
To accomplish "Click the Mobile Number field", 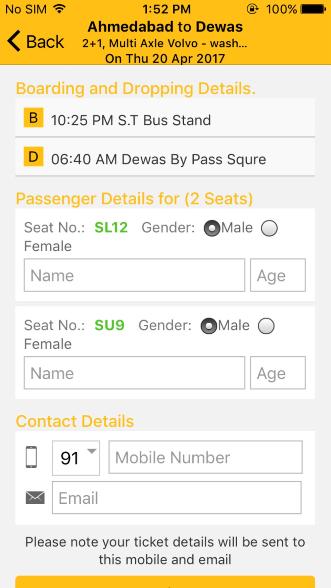I will pyautogui.click(x=205, y=457).
